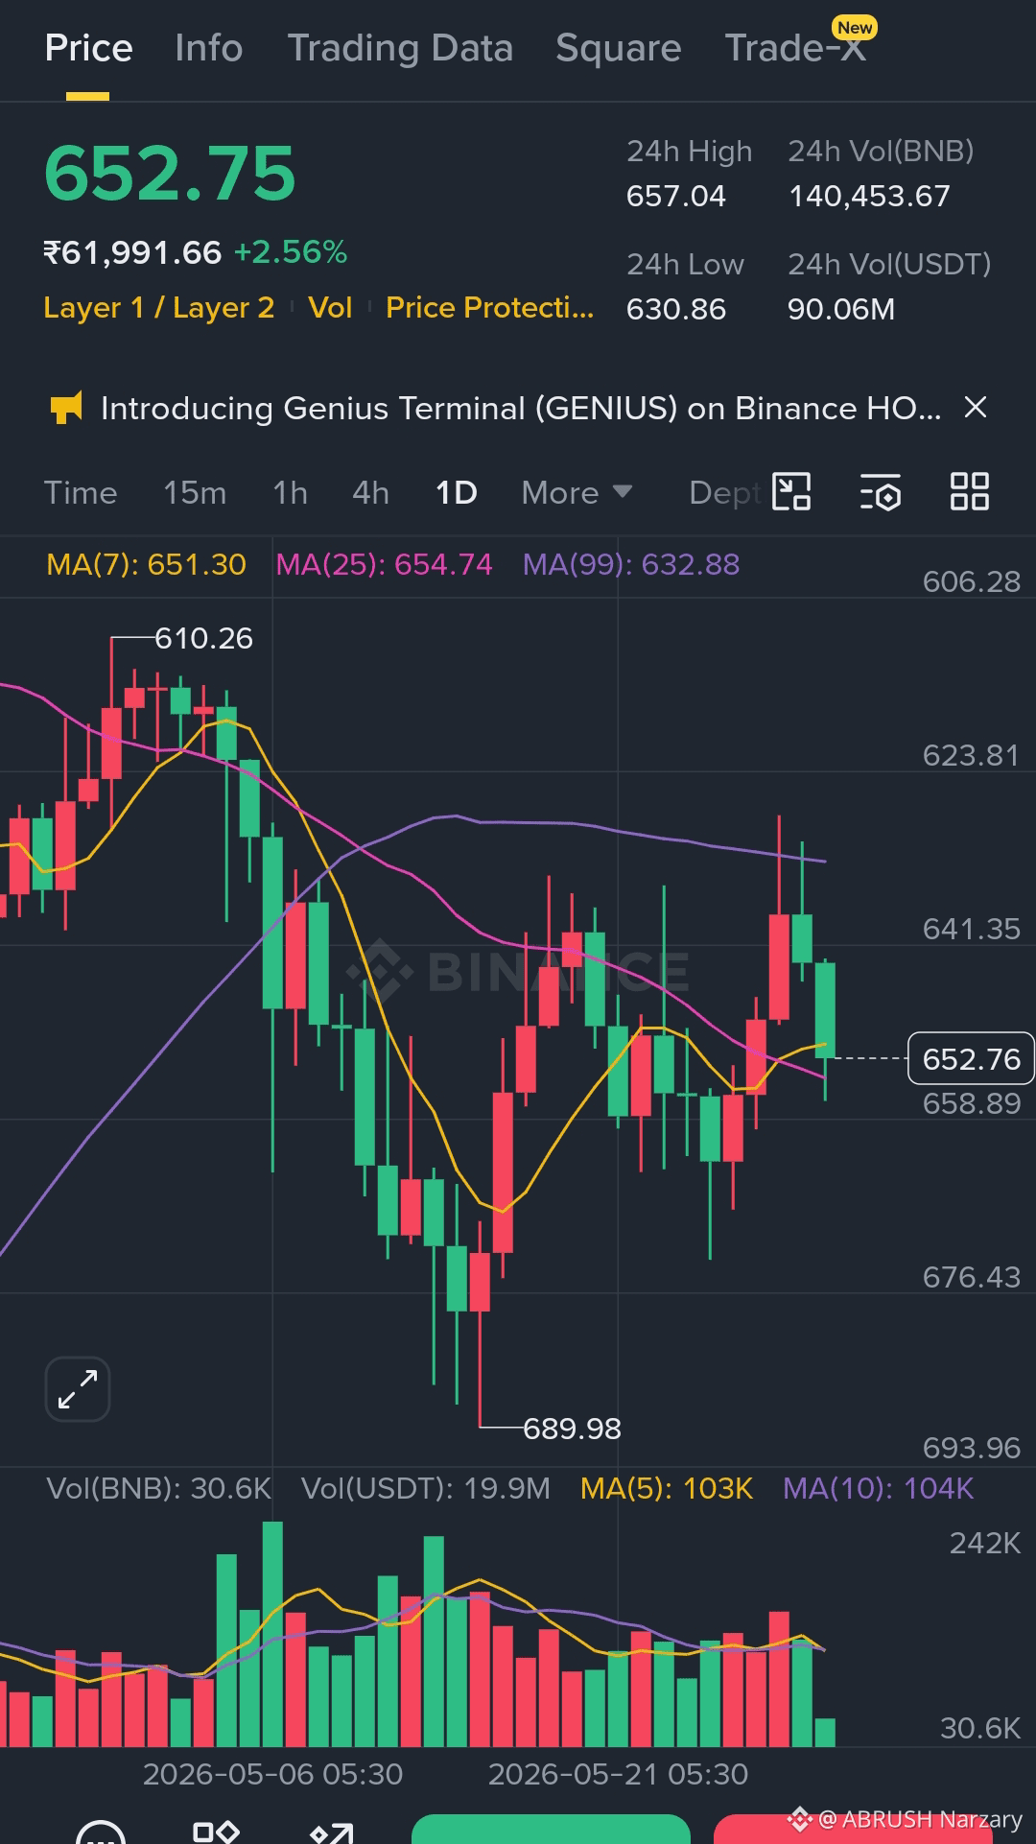The image size is (1036, 1844).
Task: Switch to the Price tab
Action: (x=88, y=48)
